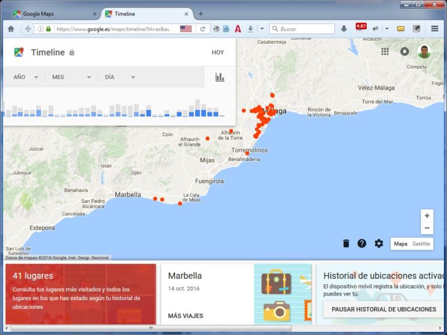Open dropdown arrow beside download icon
The height and width of the screenshot is (335, 447).
pyautogui.click(x=262, y=28)
